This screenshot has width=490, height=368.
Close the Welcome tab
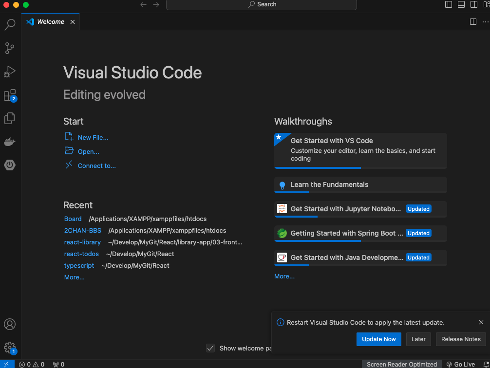[73, 22]
